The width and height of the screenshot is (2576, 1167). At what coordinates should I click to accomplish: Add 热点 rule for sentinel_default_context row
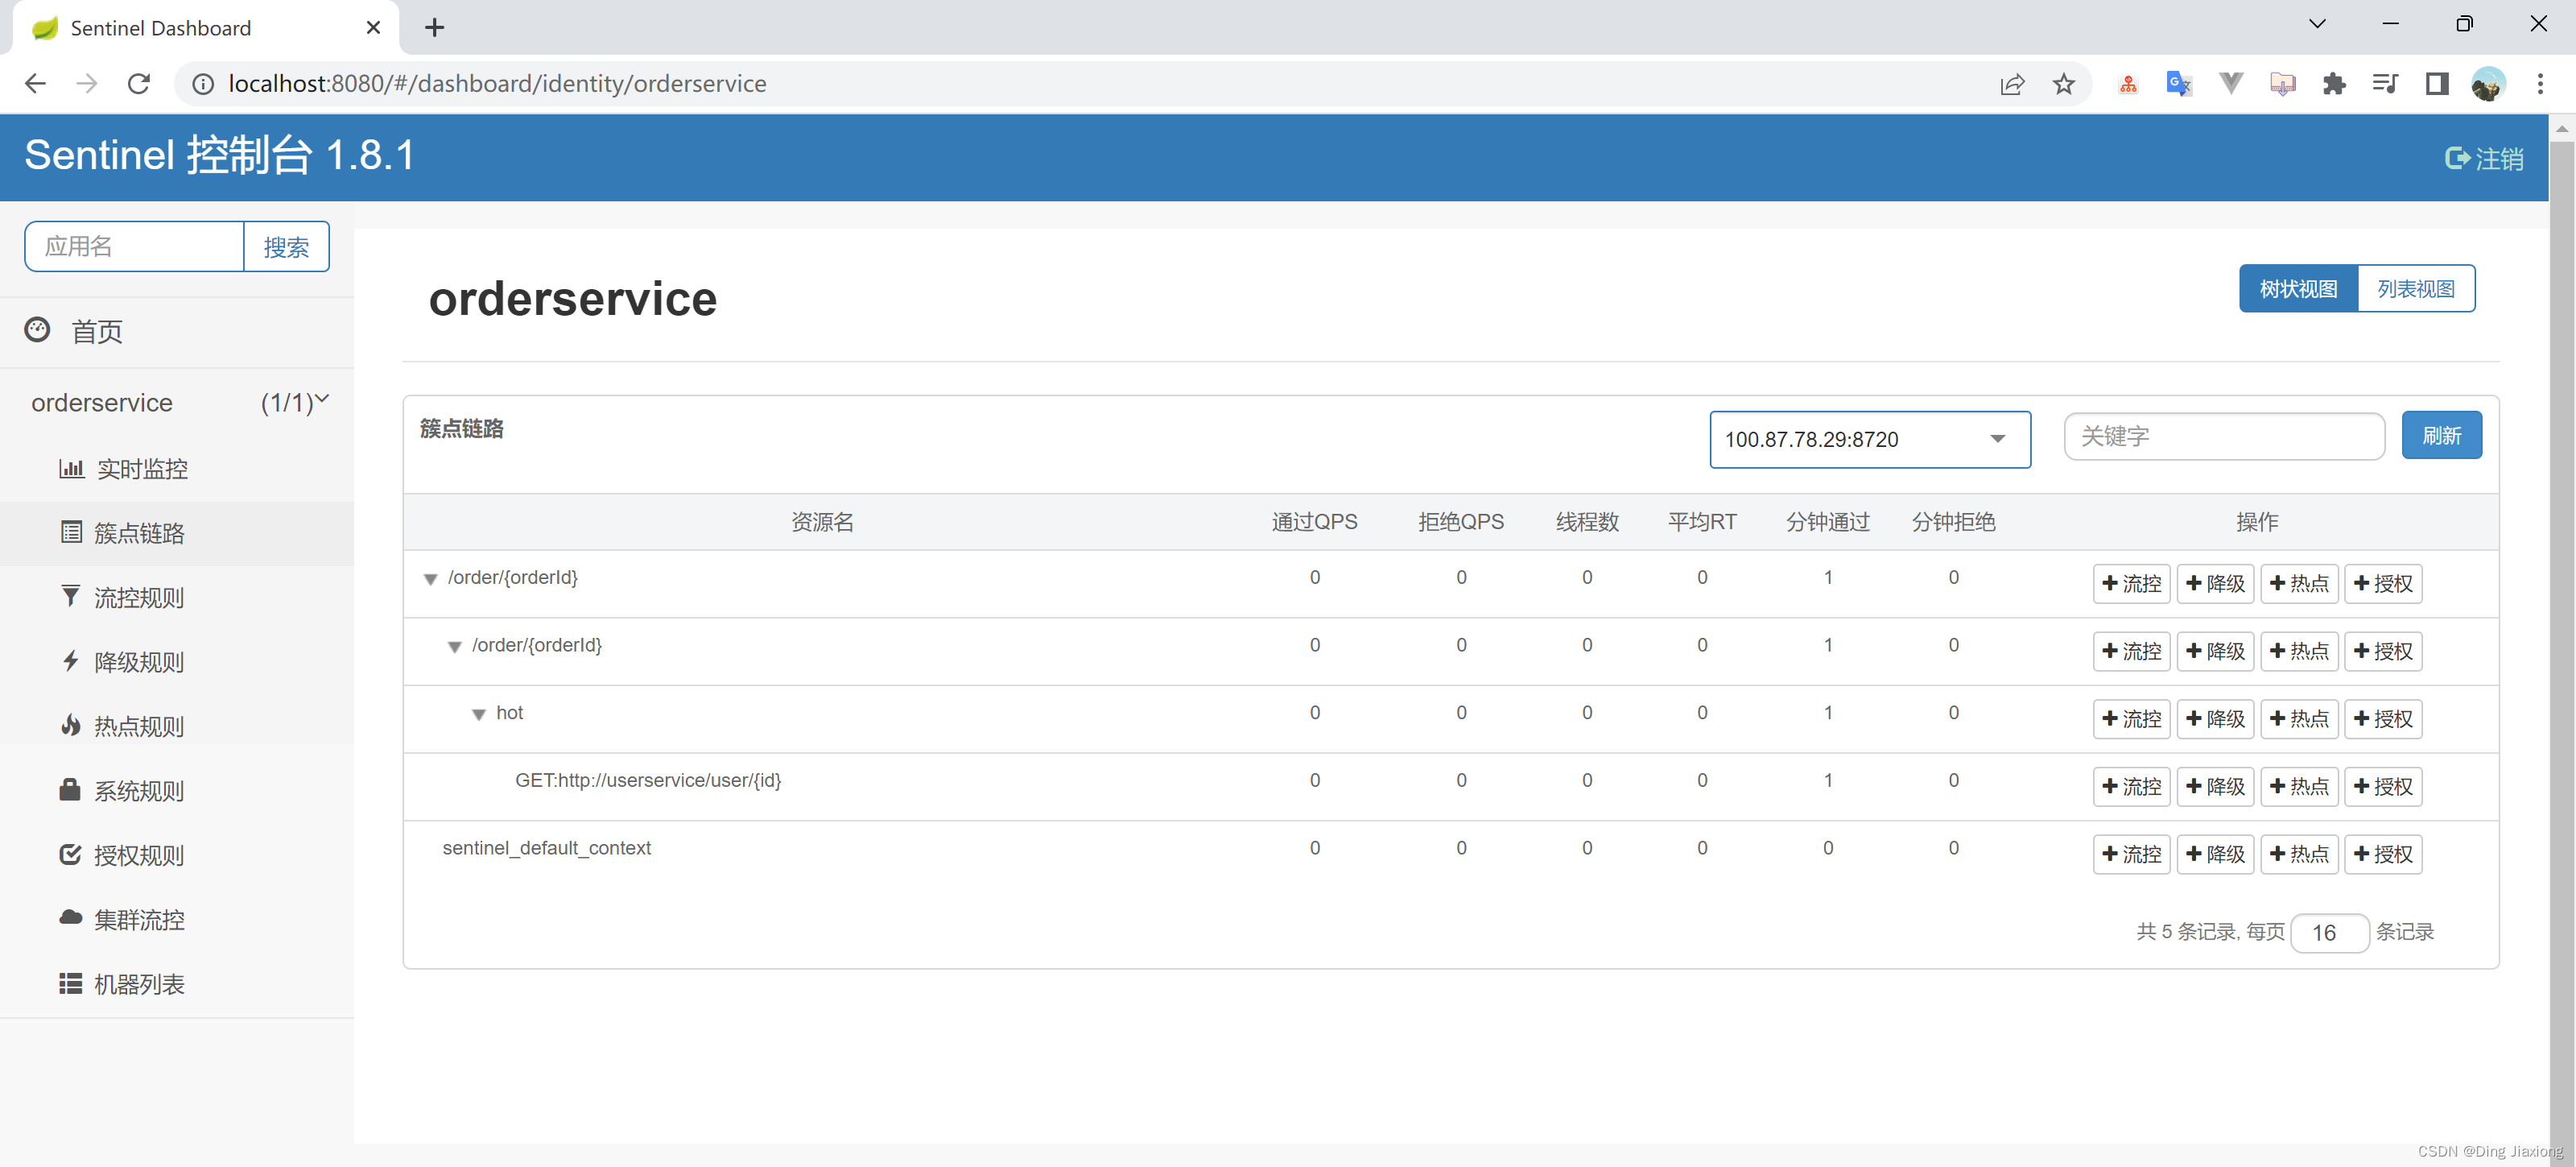[2299, 855]
